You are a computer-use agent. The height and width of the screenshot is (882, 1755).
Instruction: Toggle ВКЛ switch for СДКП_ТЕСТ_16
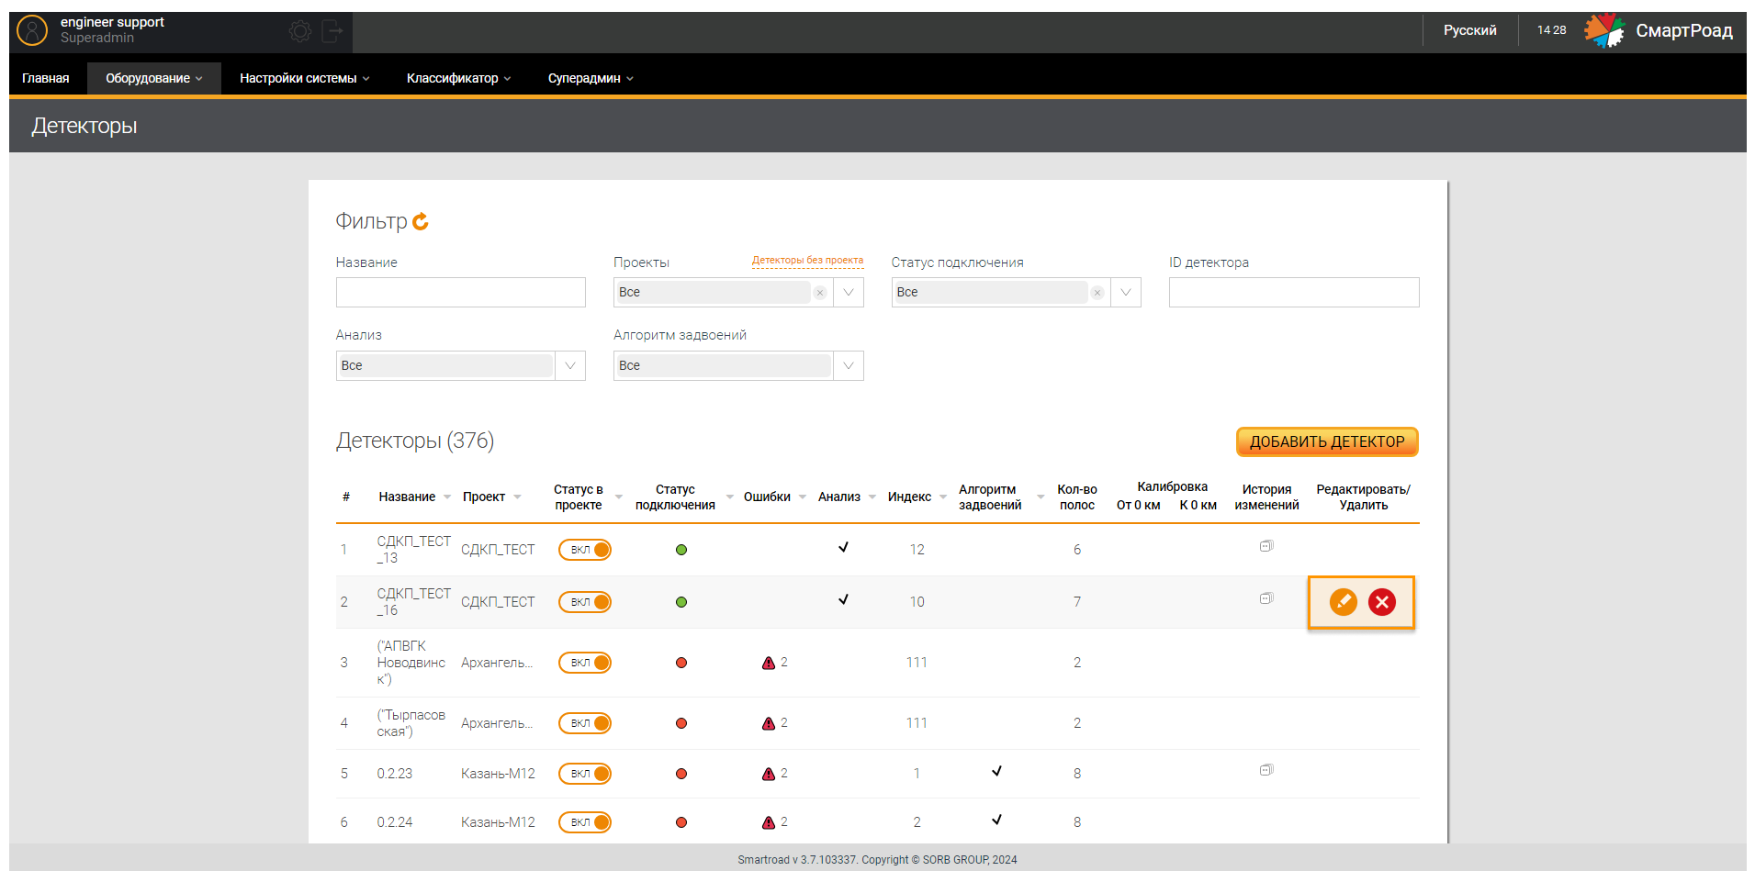[x=585, y=602]
